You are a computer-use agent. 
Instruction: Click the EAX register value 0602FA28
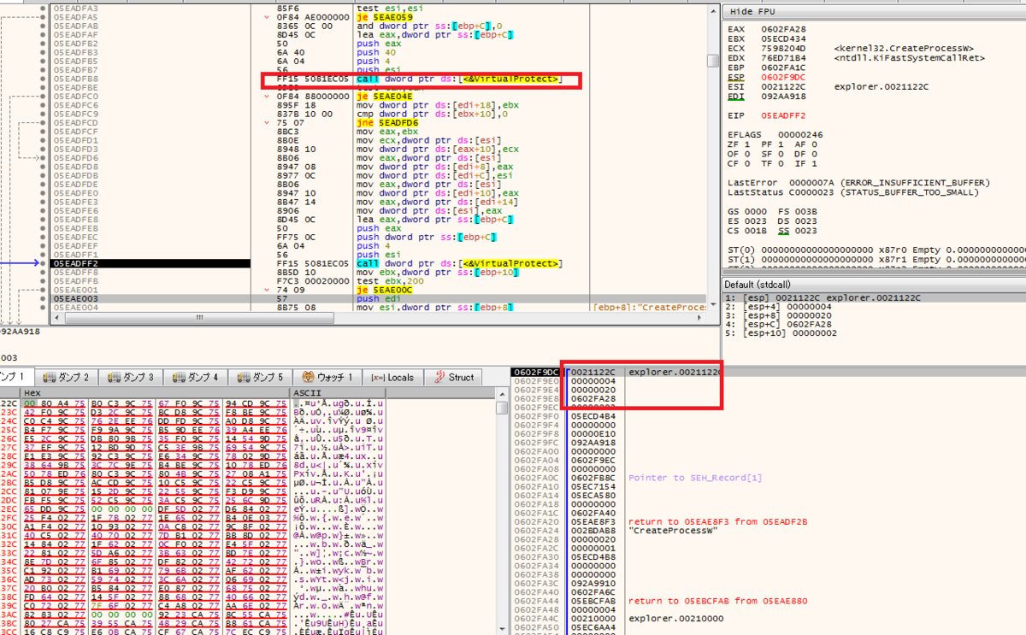(x=781, y=31)
